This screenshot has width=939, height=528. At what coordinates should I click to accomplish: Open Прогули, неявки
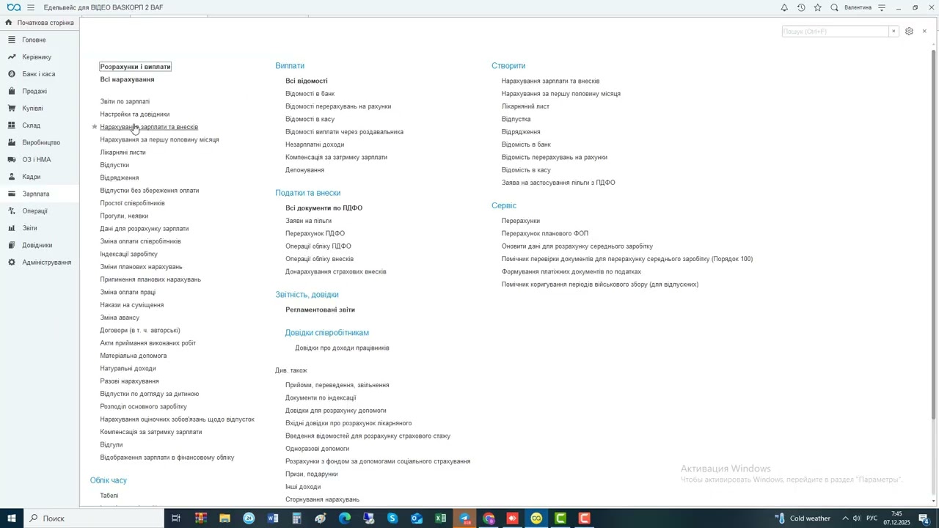(124, 216)
